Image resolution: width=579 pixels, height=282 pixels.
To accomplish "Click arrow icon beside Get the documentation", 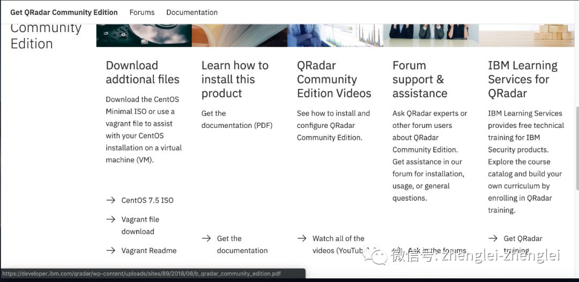I will point(206,239).
